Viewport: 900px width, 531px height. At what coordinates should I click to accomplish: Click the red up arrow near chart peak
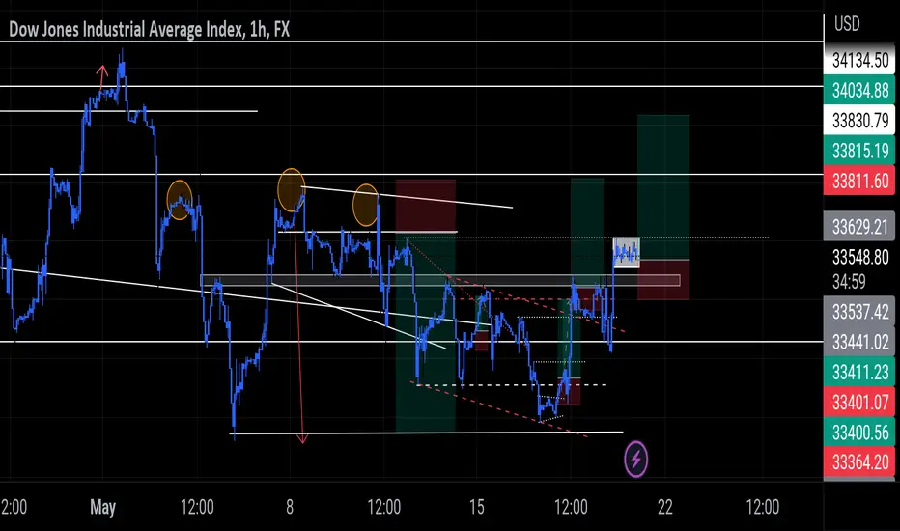102,77
